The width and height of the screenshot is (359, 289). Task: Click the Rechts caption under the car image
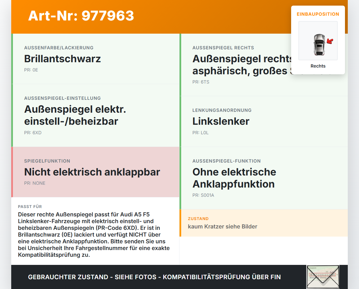pos(318,66)
